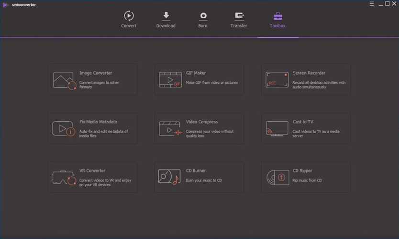Click the VR Converter headset icon

click(x=64, y=178)
